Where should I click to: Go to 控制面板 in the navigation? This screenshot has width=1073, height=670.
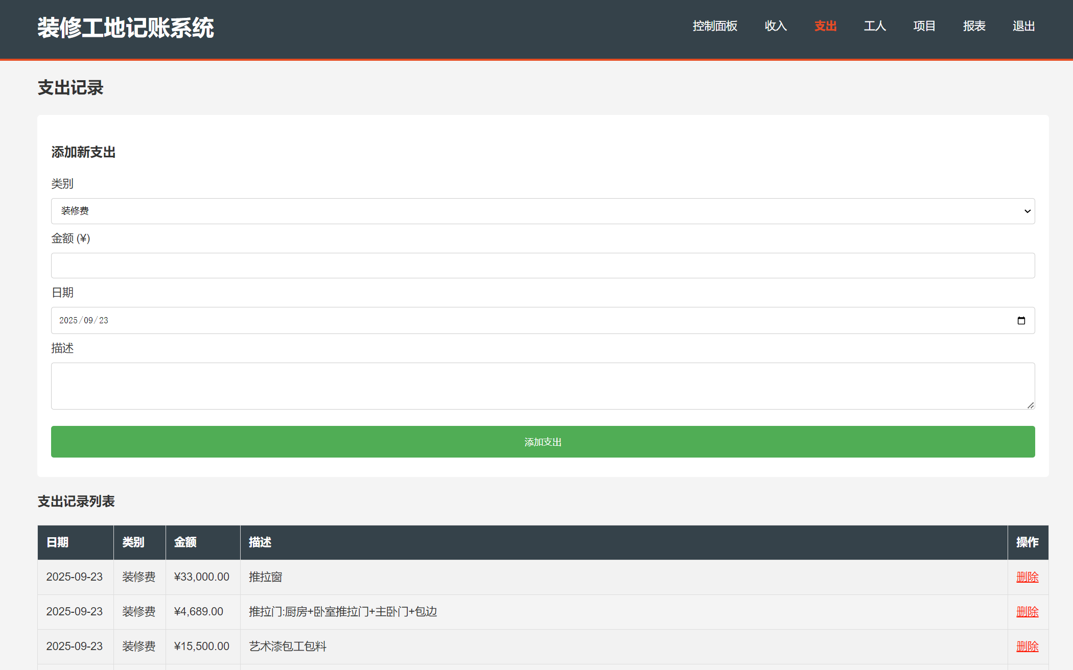coord(714,26)
